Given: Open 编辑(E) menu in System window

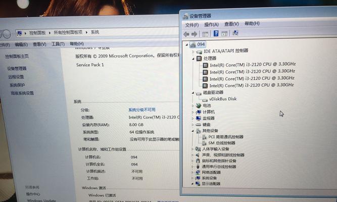Looking at the screenshot, I should [x=21, y=44].
